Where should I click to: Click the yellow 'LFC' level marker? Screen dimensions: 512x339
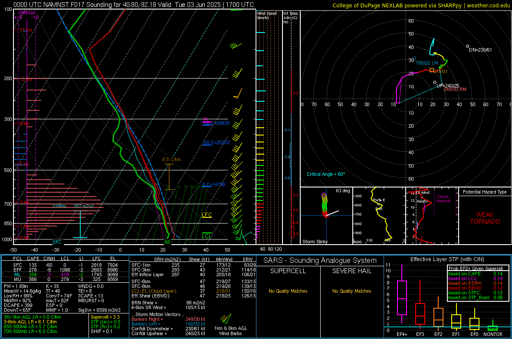[207, 214]
